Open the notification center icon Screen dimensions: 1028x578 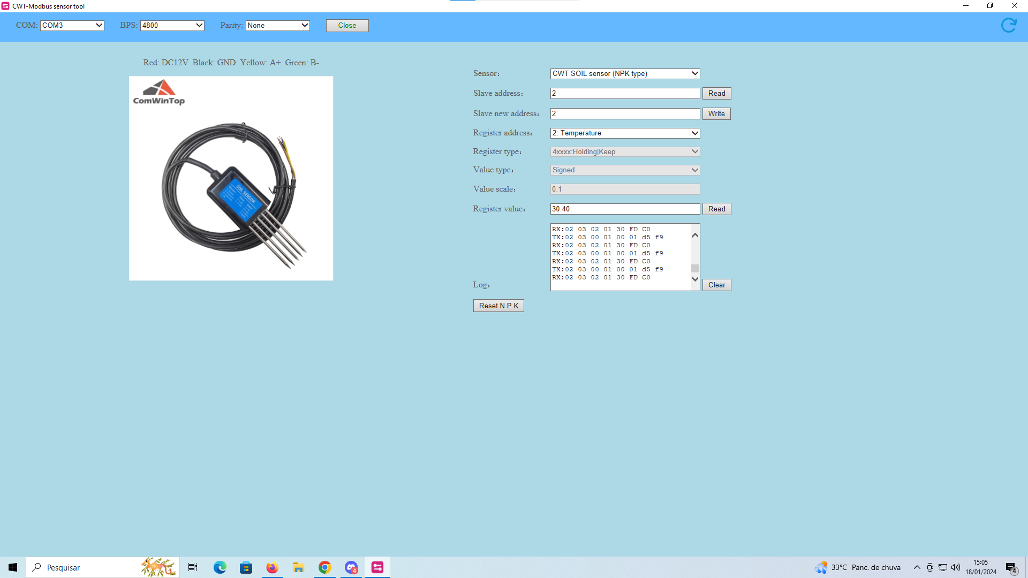pyautogui.click(x=1011, y=568)
